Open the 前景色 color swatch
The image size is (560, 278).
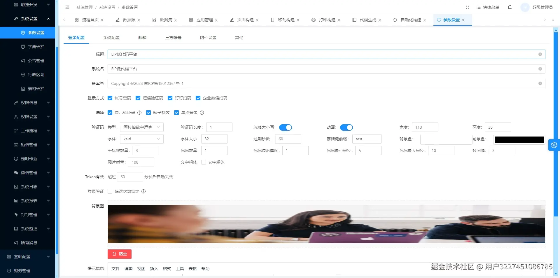point(519,139)
